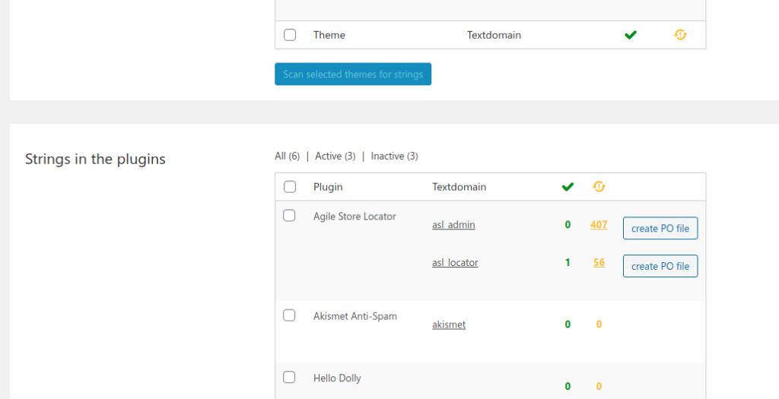779x399 pixels.
Task: View 407 untranslated asl_admin strings
Action: 599,224
